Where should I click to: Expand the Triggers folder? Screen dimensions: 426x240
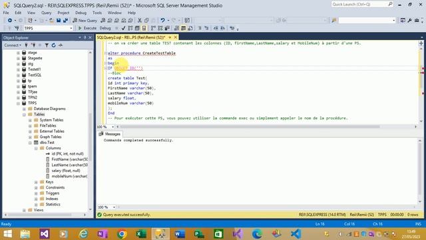coord(36,193)
